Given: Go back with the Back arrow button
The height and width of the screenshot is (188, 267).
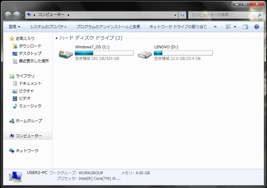Looking at the screenshot, I should (8, 15).
